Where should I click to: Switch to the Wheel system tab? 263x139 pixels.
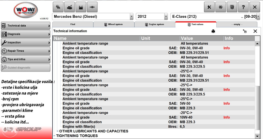click(x=114, y=24)
